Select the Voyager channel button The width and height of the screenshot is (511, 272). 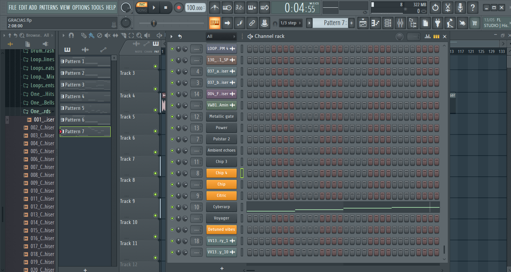pyautogui.click(x=222, y=219)
